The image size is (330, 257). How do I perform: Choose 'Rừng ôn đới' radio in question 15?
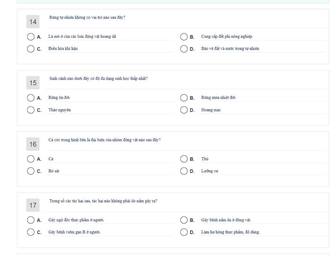pos(31,98)
